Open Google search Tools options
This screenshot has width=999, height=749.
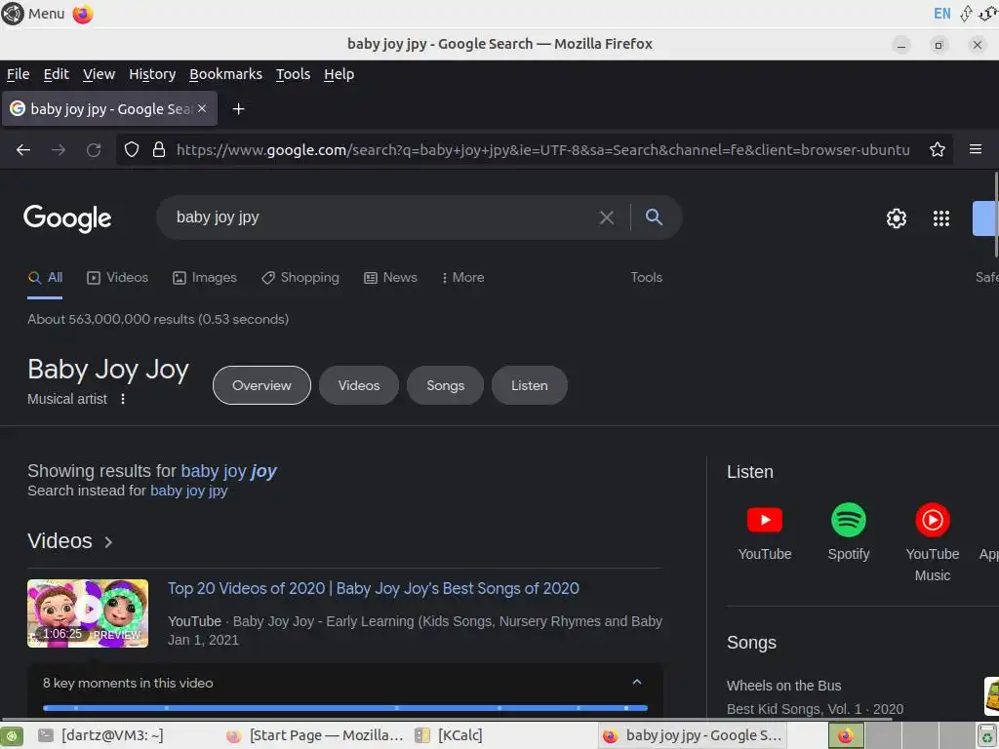tap(646, 278)
